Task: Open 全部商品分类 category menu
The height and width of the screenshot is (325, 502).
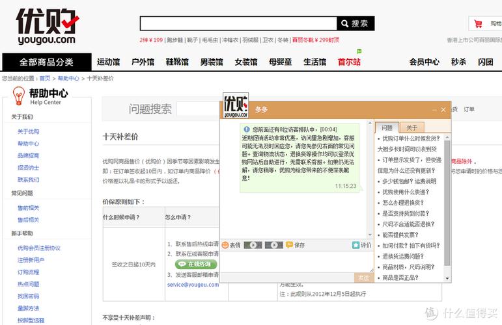Action: pyautogui.click(x=47, y=62)
